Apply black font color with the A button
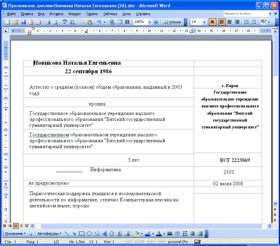The image size is (280, 246). click(x=159, y=234)
